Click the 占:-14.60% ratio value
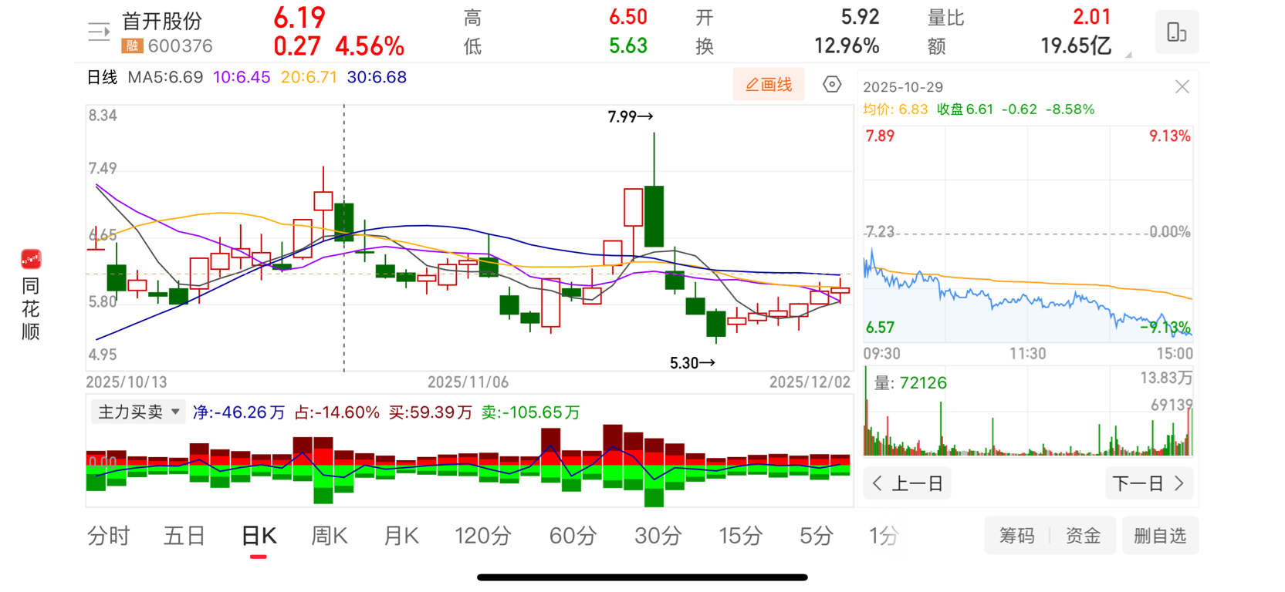The height and width of the screenshot is (592, 1285). 337,412
